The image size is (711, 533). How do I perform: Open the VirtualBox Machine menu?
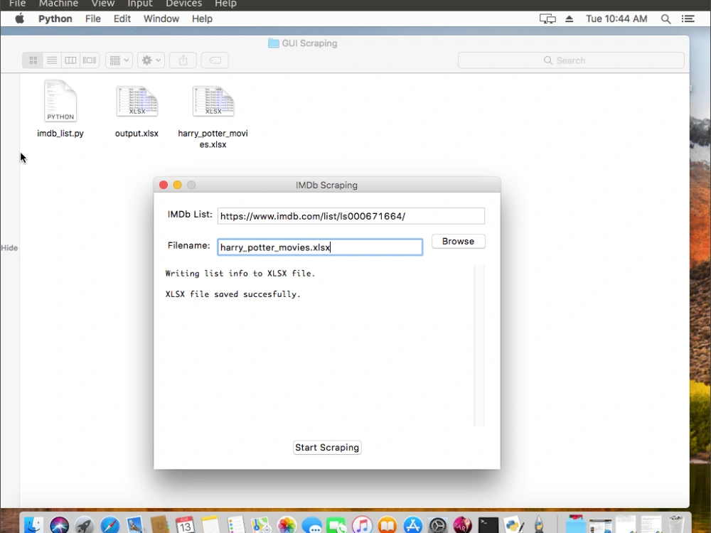point(58,4)
